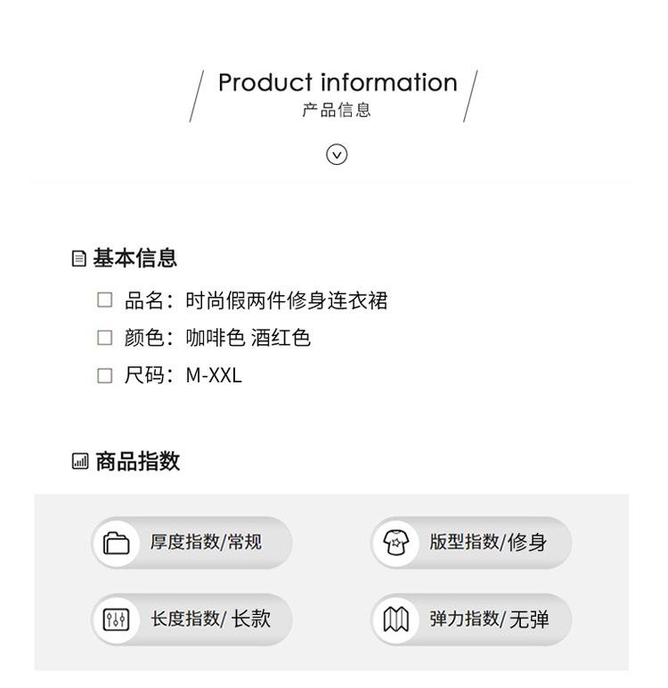Select the 长度指数/长款 pill
The height and width of the screenshot is (688, 668).
click(192, 619)
